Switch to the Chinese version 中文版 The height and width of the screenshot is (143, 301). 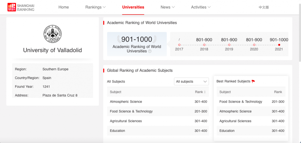click(x=264, y=7)
